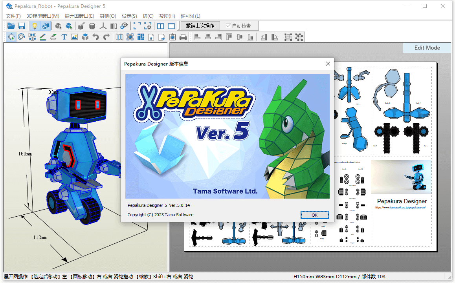Image resolution: width=455 pixels, height=283 pixels.
Task: Click the folded map icon
Action: point(119,37)
